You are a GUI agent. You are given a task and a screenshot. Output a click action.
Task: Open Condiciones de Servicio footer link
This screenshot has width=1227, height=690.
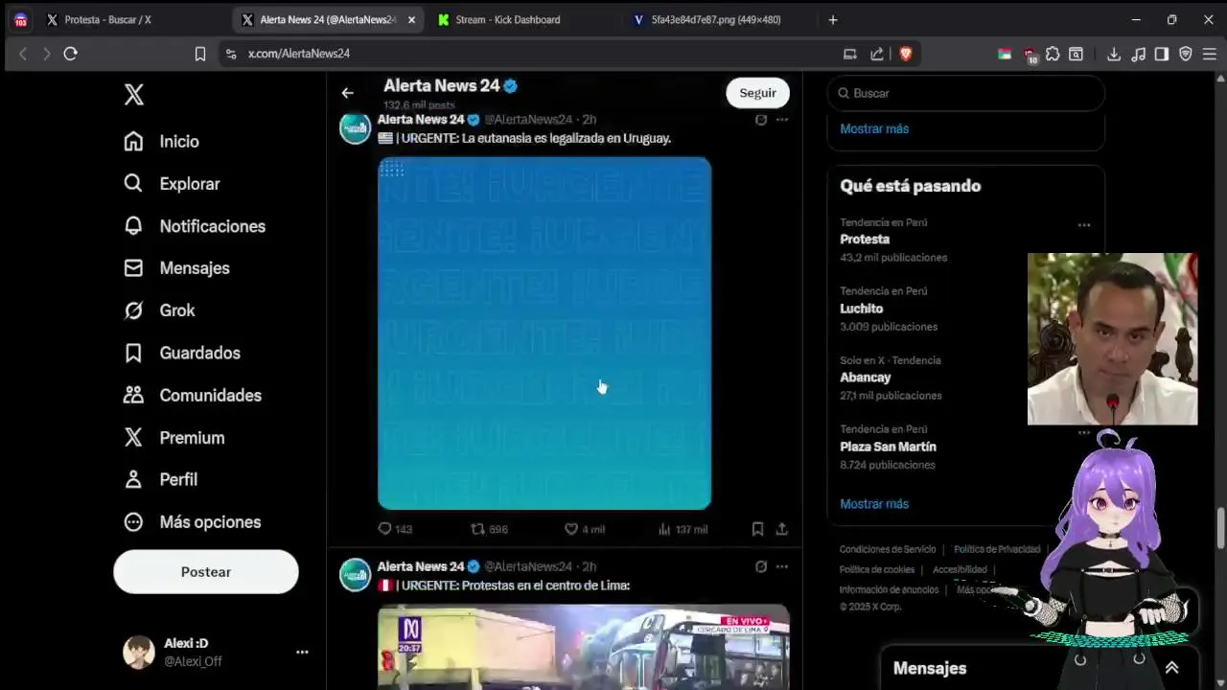[888, 549]
